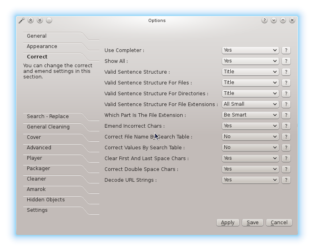Open Correct Values By Search Table dropdown

point(250,147)
